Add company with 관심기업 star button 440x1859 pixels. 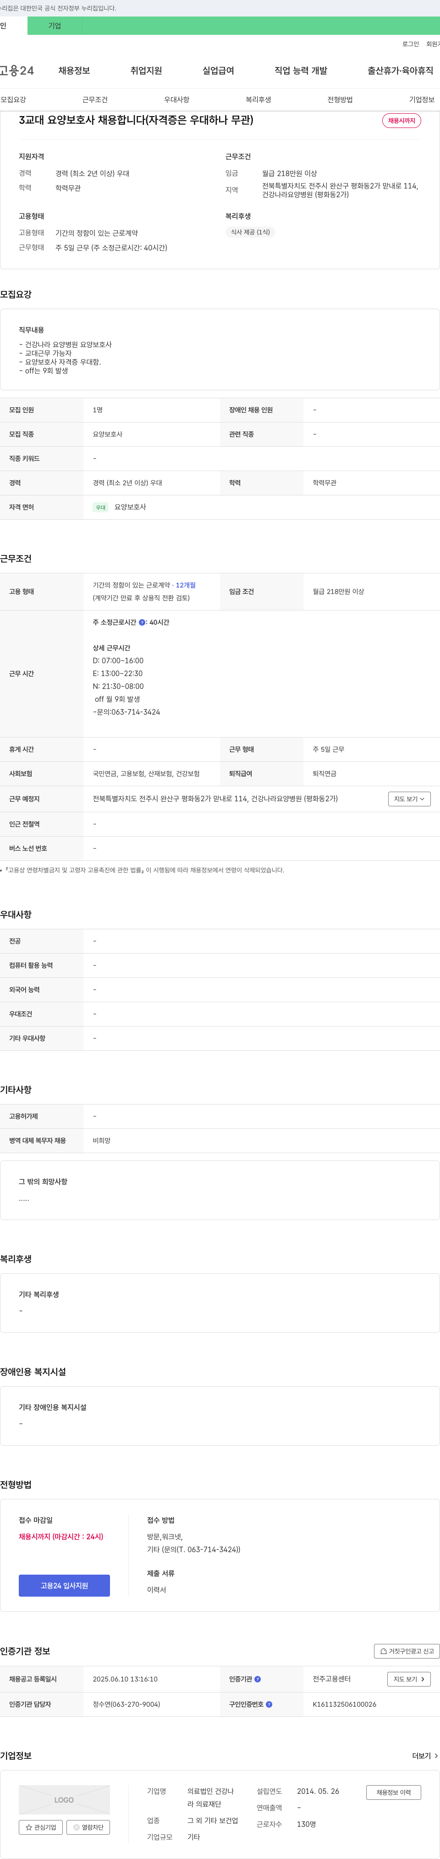click(40, 1828)
